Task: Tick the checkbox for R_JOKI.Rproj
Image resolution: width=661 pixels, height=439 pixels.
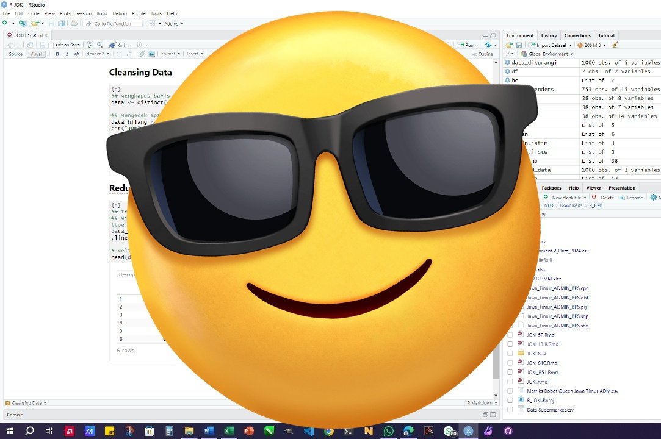Action: pyautogui.click(x=510, y=400)
